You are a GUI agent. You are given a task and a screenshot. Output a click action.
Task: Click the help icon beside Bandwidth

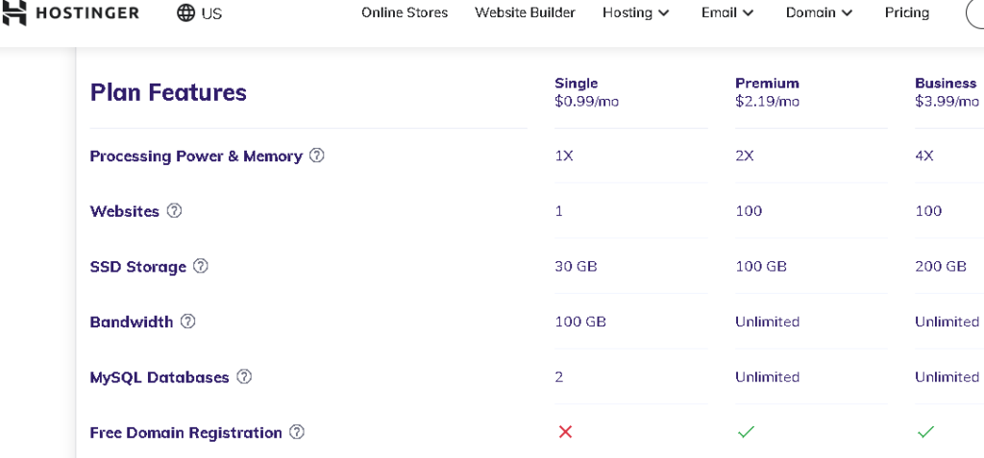187,322
